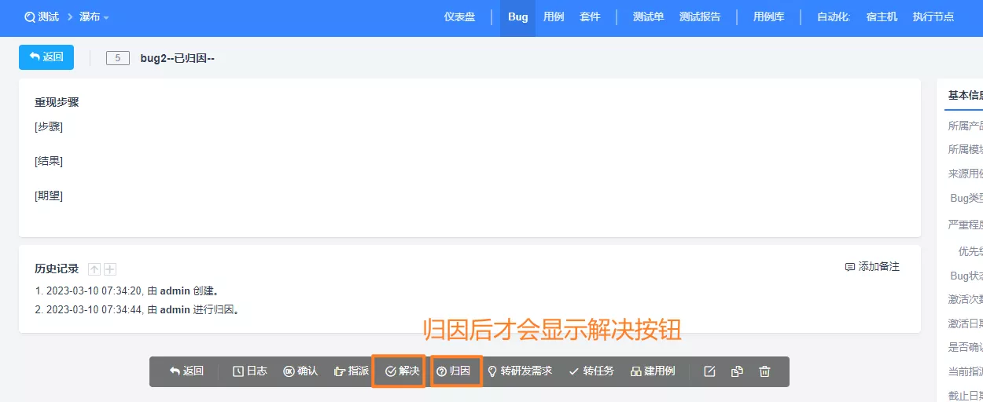The height and width of the screenshot is (402, 983).
Task: Expand the 瀑布 project dropdown
Action: point(94,16)
